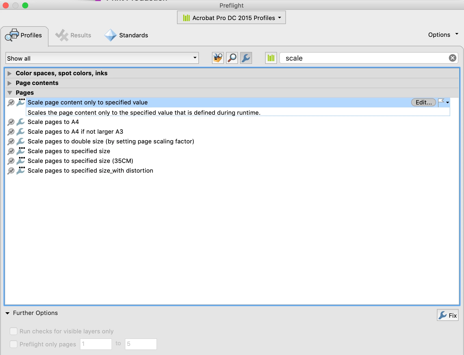This screenshot has width=464, height=355.
Task: Click the Fix button
Action: click(x=448, y=315)
